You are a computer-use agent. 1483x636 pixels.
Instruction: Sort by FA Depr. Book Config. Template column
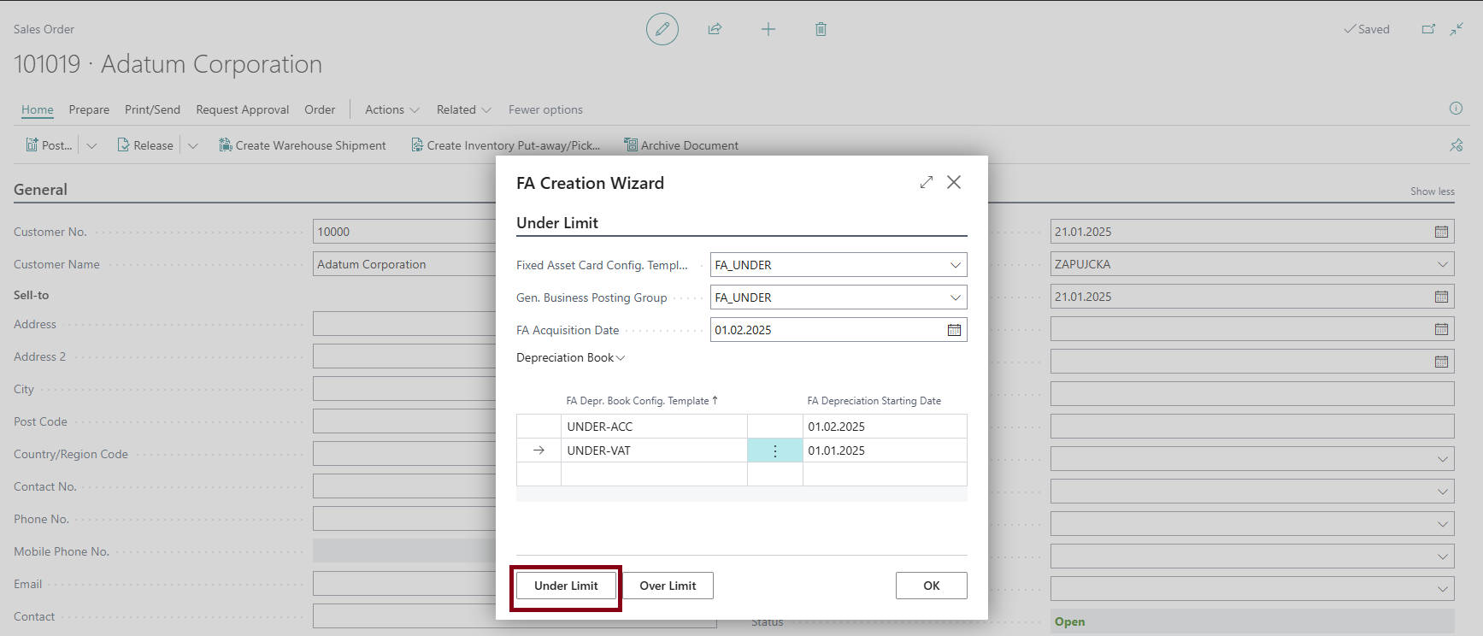(x=642, y=400)
